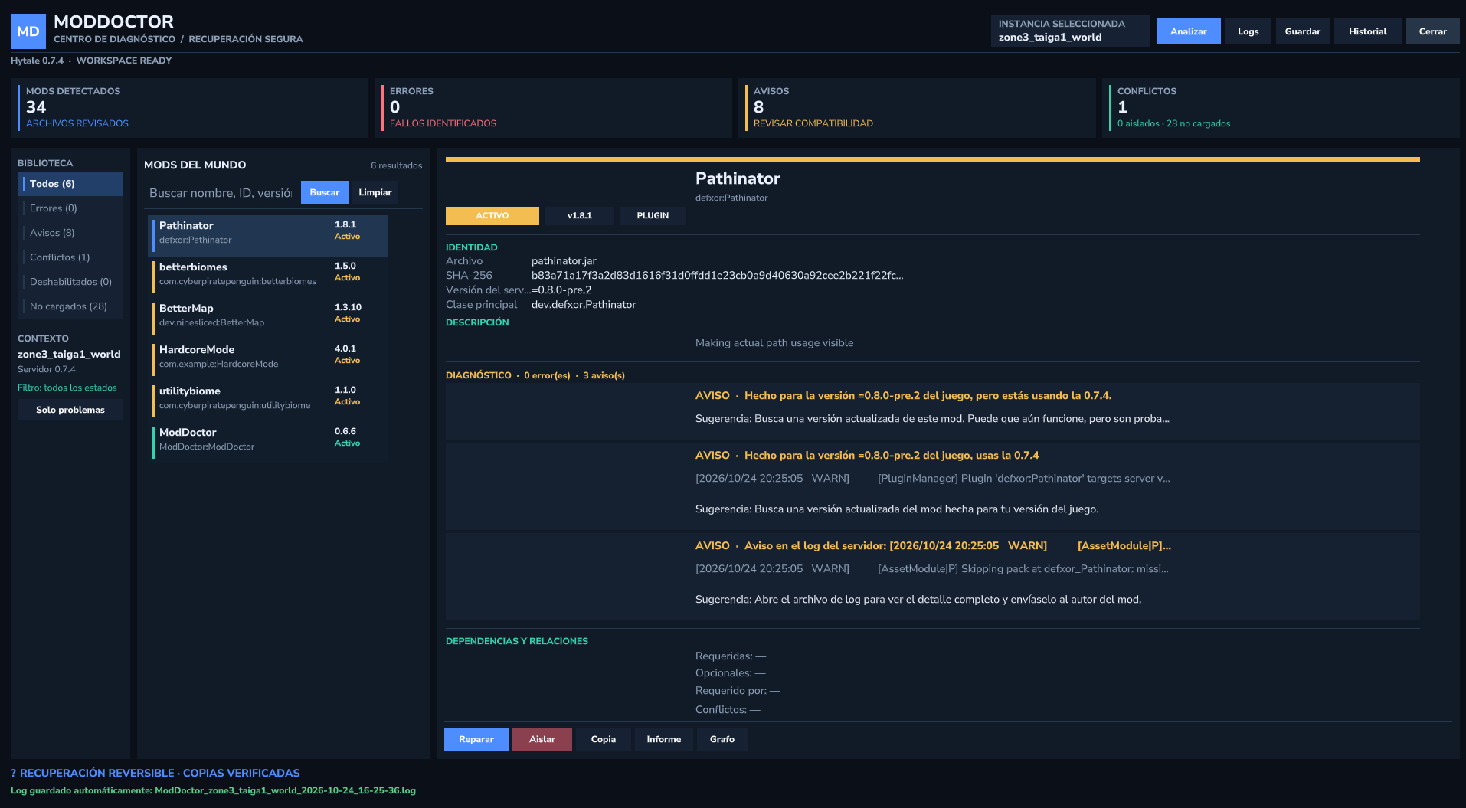Select the Todos (6) filter

click(70, 184)
